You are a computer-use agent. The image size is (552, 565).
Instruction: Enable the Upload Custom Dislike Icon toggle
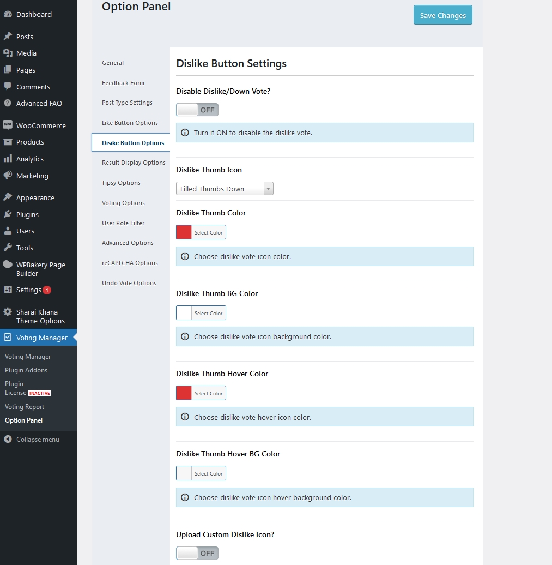(197, 553)
